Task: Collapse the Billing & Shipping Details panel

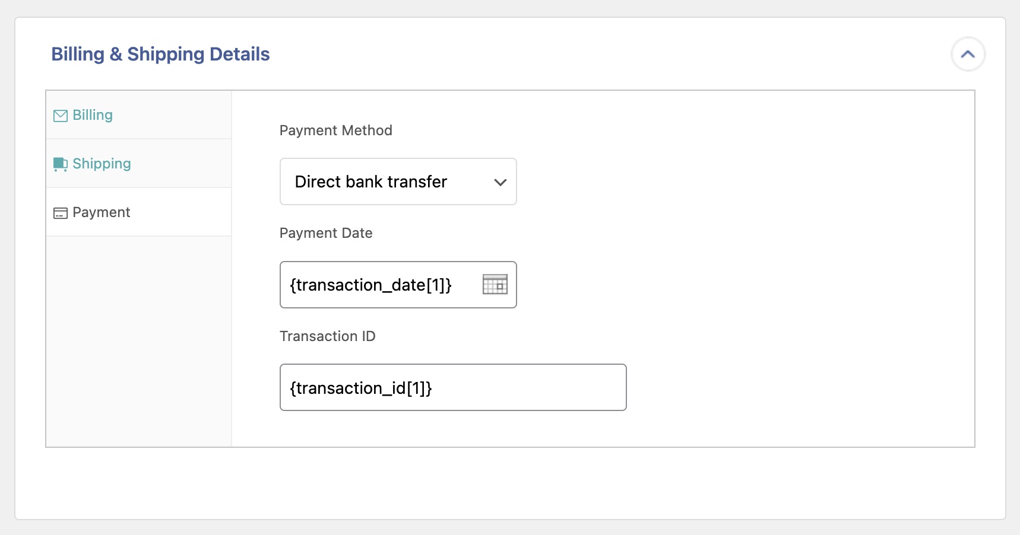Action: (968, 54)
